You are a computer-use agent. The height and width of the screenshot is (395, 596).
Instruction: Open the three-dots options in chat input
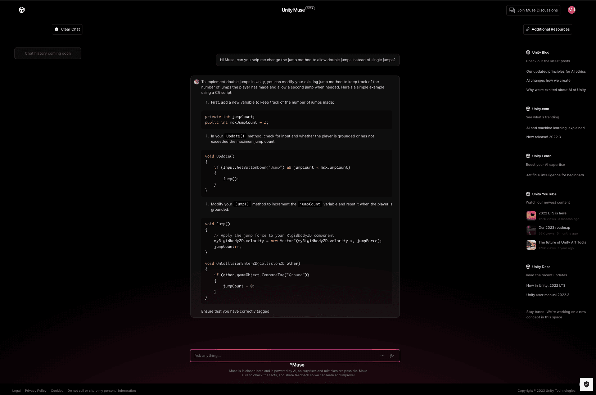(382, 356)
